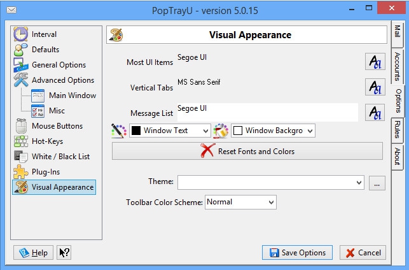Select the Options vertical tab
Screen dimensions: 409x270
point(398,101)
